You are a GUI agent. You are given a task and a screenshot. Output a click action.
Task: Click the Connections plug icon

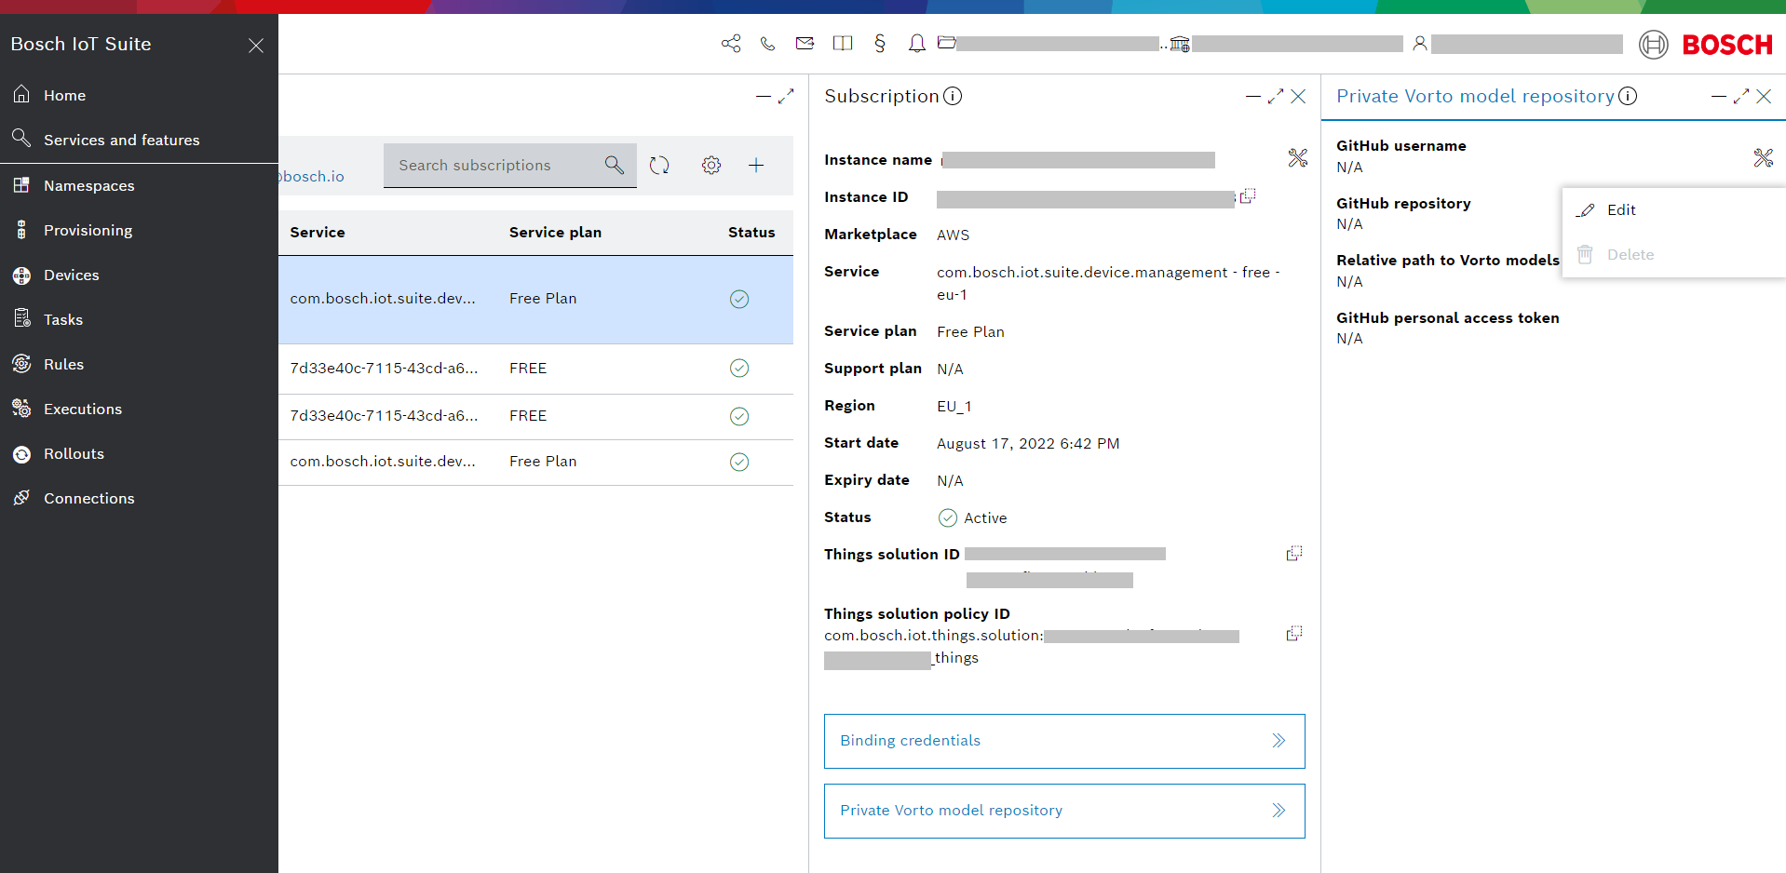21,498
